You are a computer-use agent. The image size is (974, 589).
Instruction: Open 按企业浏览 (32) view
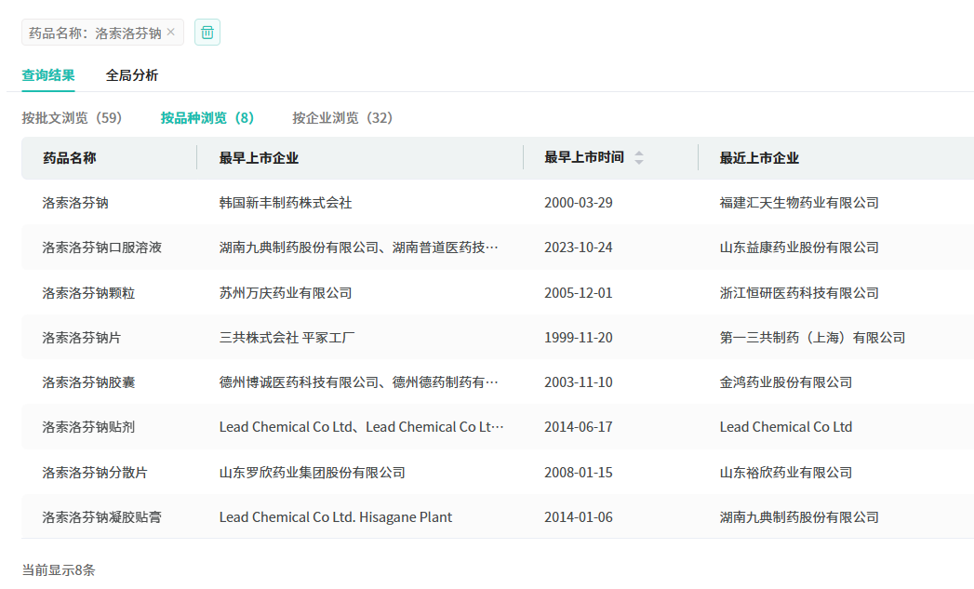pos(342,118)
